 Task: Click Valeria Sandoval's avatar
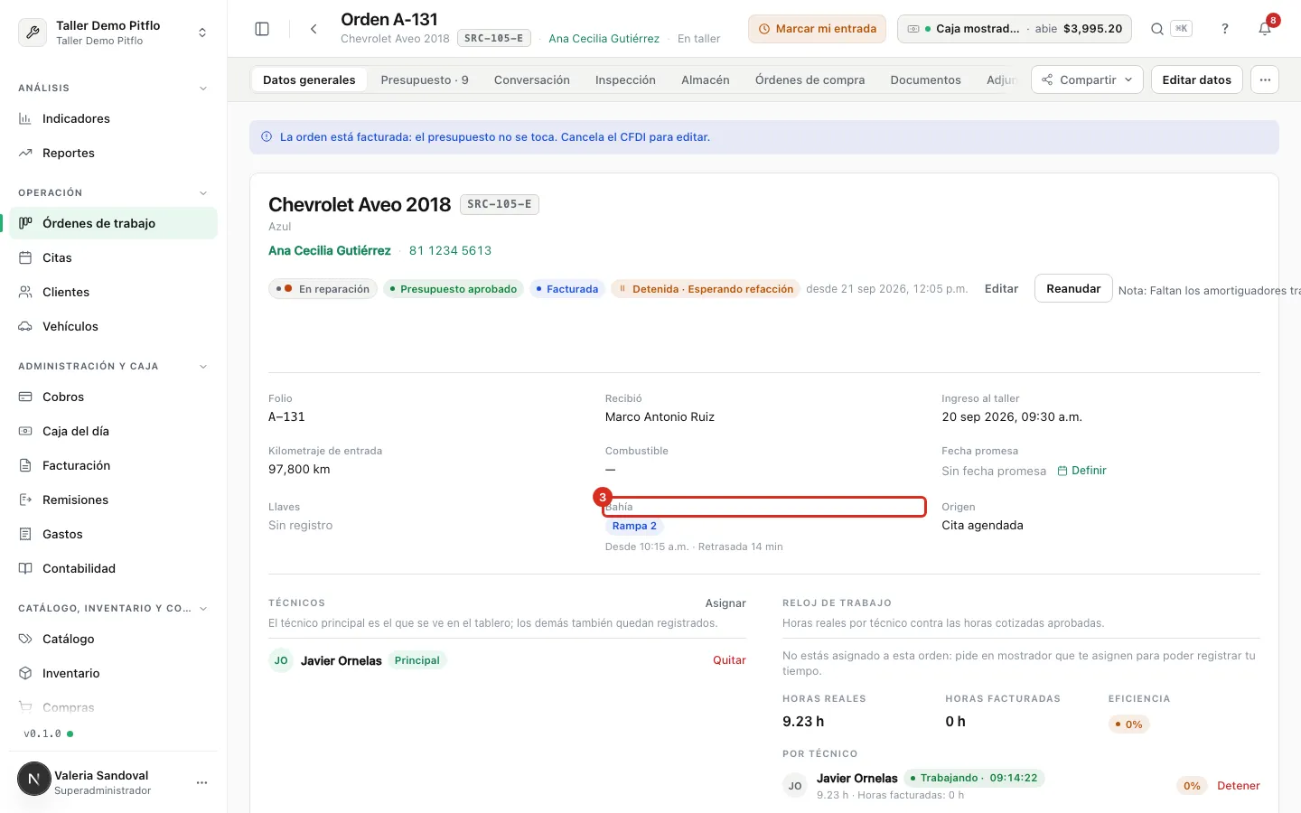[34, 779]
